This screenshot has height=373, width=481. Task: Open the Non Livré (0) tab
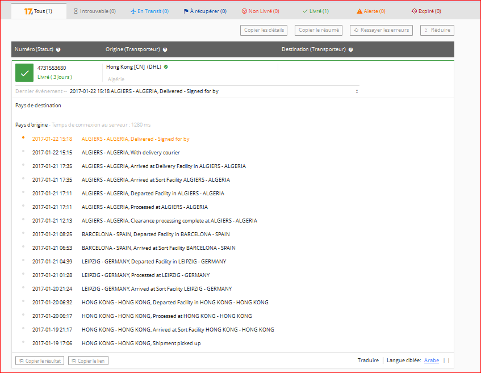tap(260, 11)
